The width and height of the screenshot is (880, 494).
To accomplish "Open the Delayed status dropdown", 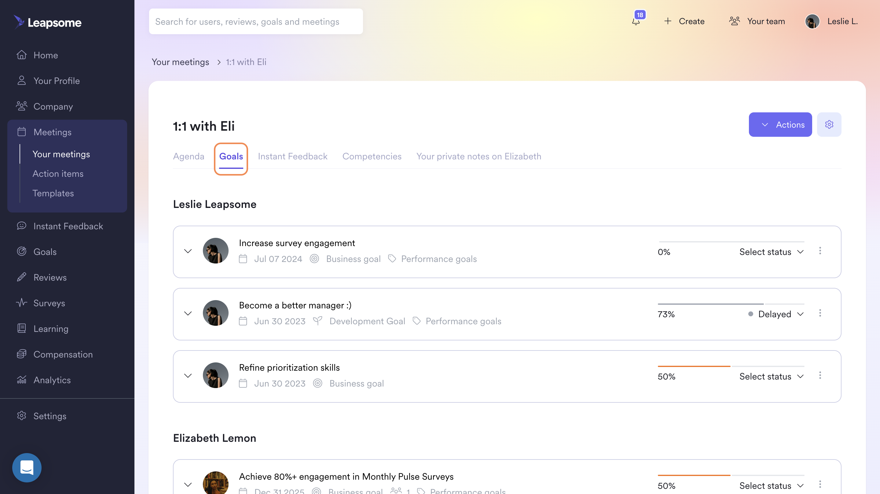I will coord(776,314).
